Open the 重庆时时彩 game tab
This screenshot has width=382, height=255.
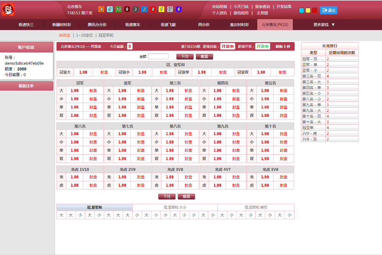239,25
